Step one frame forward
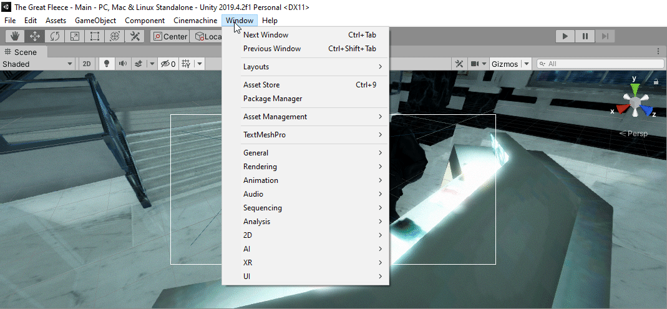This screenshot has height=309, width=667. [605, 37]
